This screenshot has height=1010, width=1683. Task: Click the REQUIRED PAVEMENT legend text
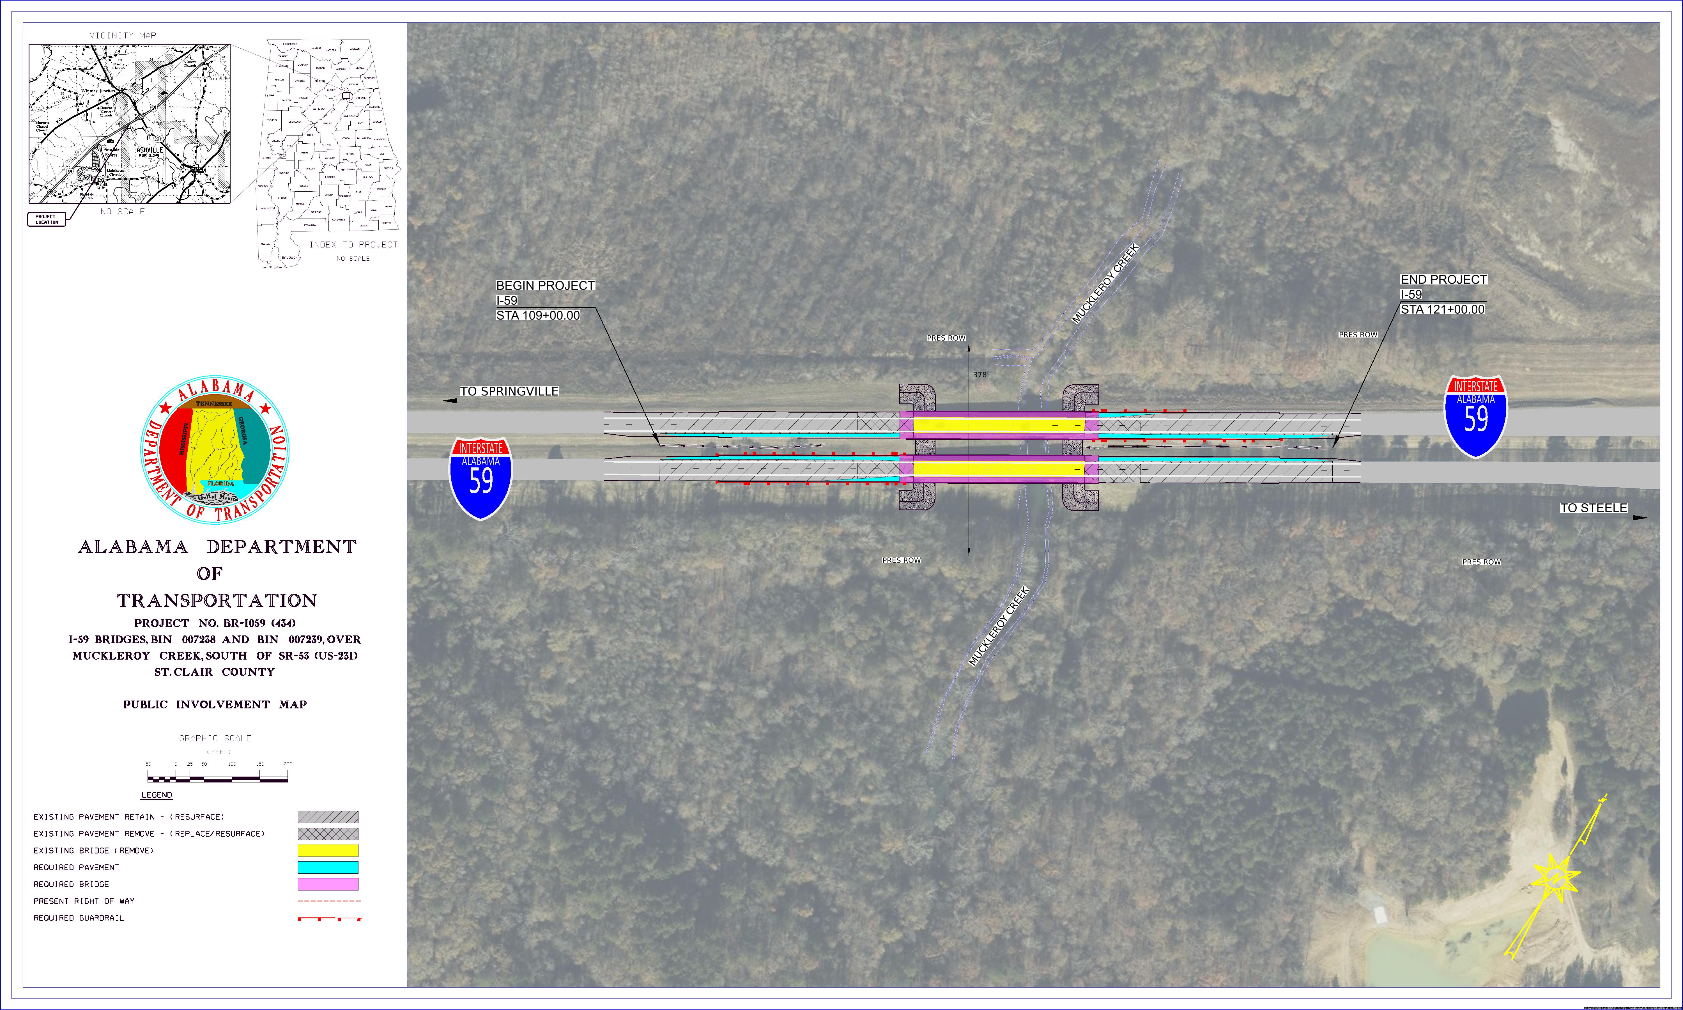76,868
